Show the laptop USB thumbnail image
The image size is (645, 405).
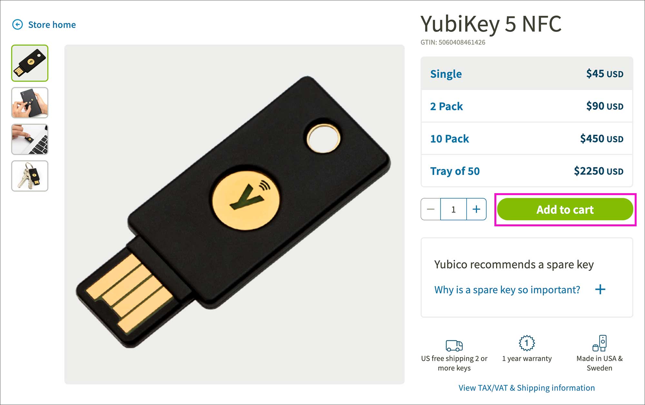(30, 139)
